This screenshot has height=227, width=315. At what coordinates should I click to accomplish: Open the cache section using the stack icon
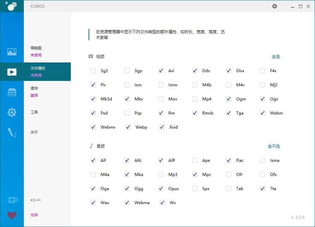[x=12, y=92]
